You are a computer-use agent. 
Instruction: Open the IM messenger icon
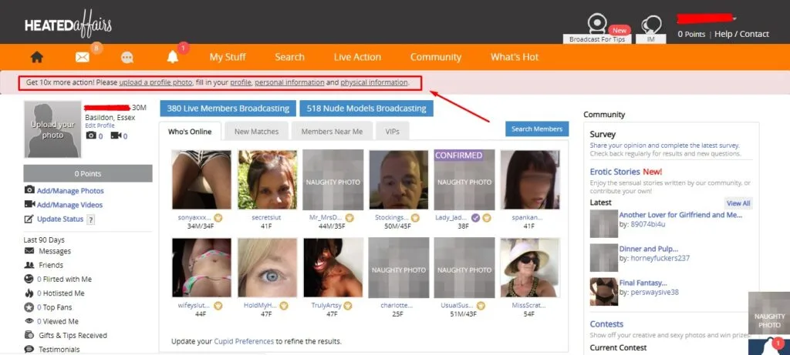click(651, 24)
